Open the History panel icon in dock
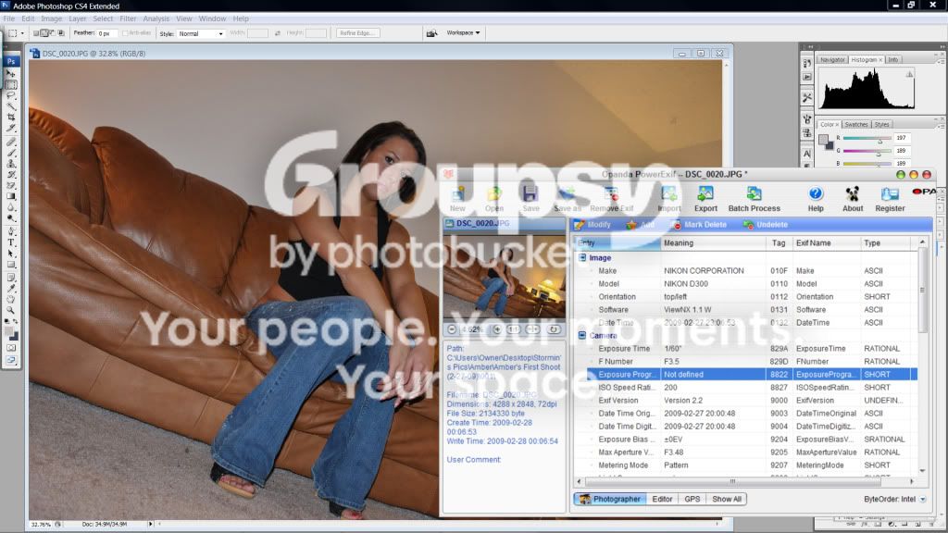The height and width of the screenshot is (533, 948). (x=807, y=63)
